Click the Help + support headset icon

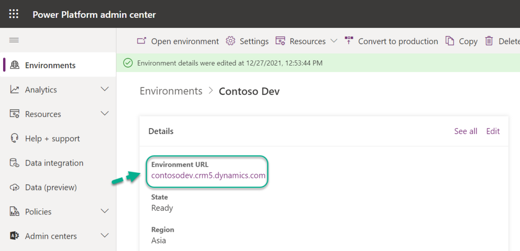click(x=15, y=138)
